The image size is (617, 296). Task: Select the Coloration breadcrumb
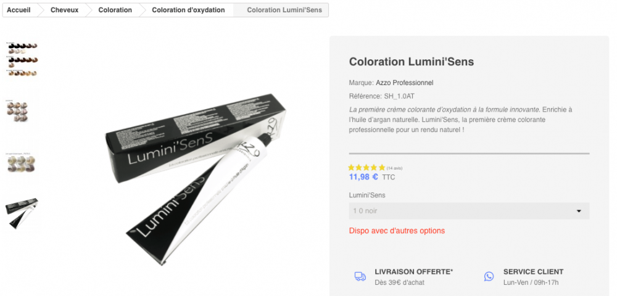click(115, 10)
